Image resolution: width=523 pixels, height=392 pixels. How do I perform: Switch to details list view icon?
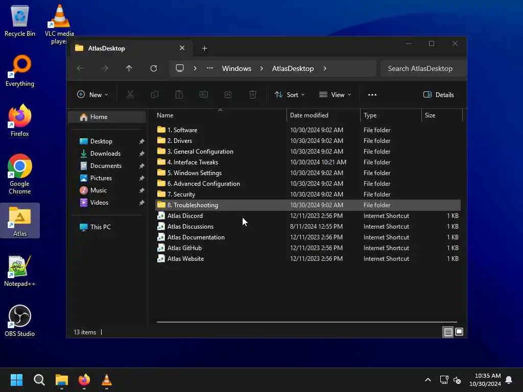coord(448,332)
